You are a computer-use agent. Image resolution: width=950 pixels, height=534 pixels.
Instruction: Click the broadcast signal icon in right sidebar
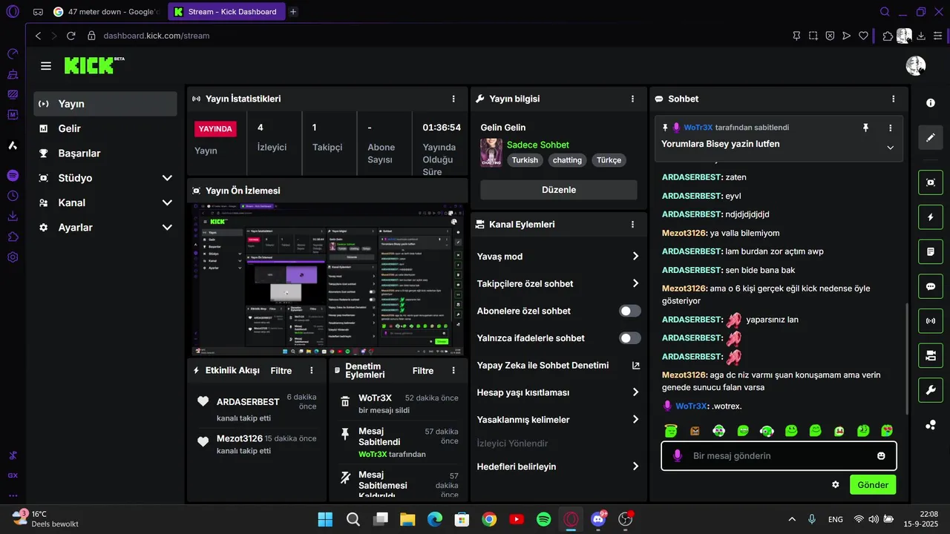click(931, 321)
